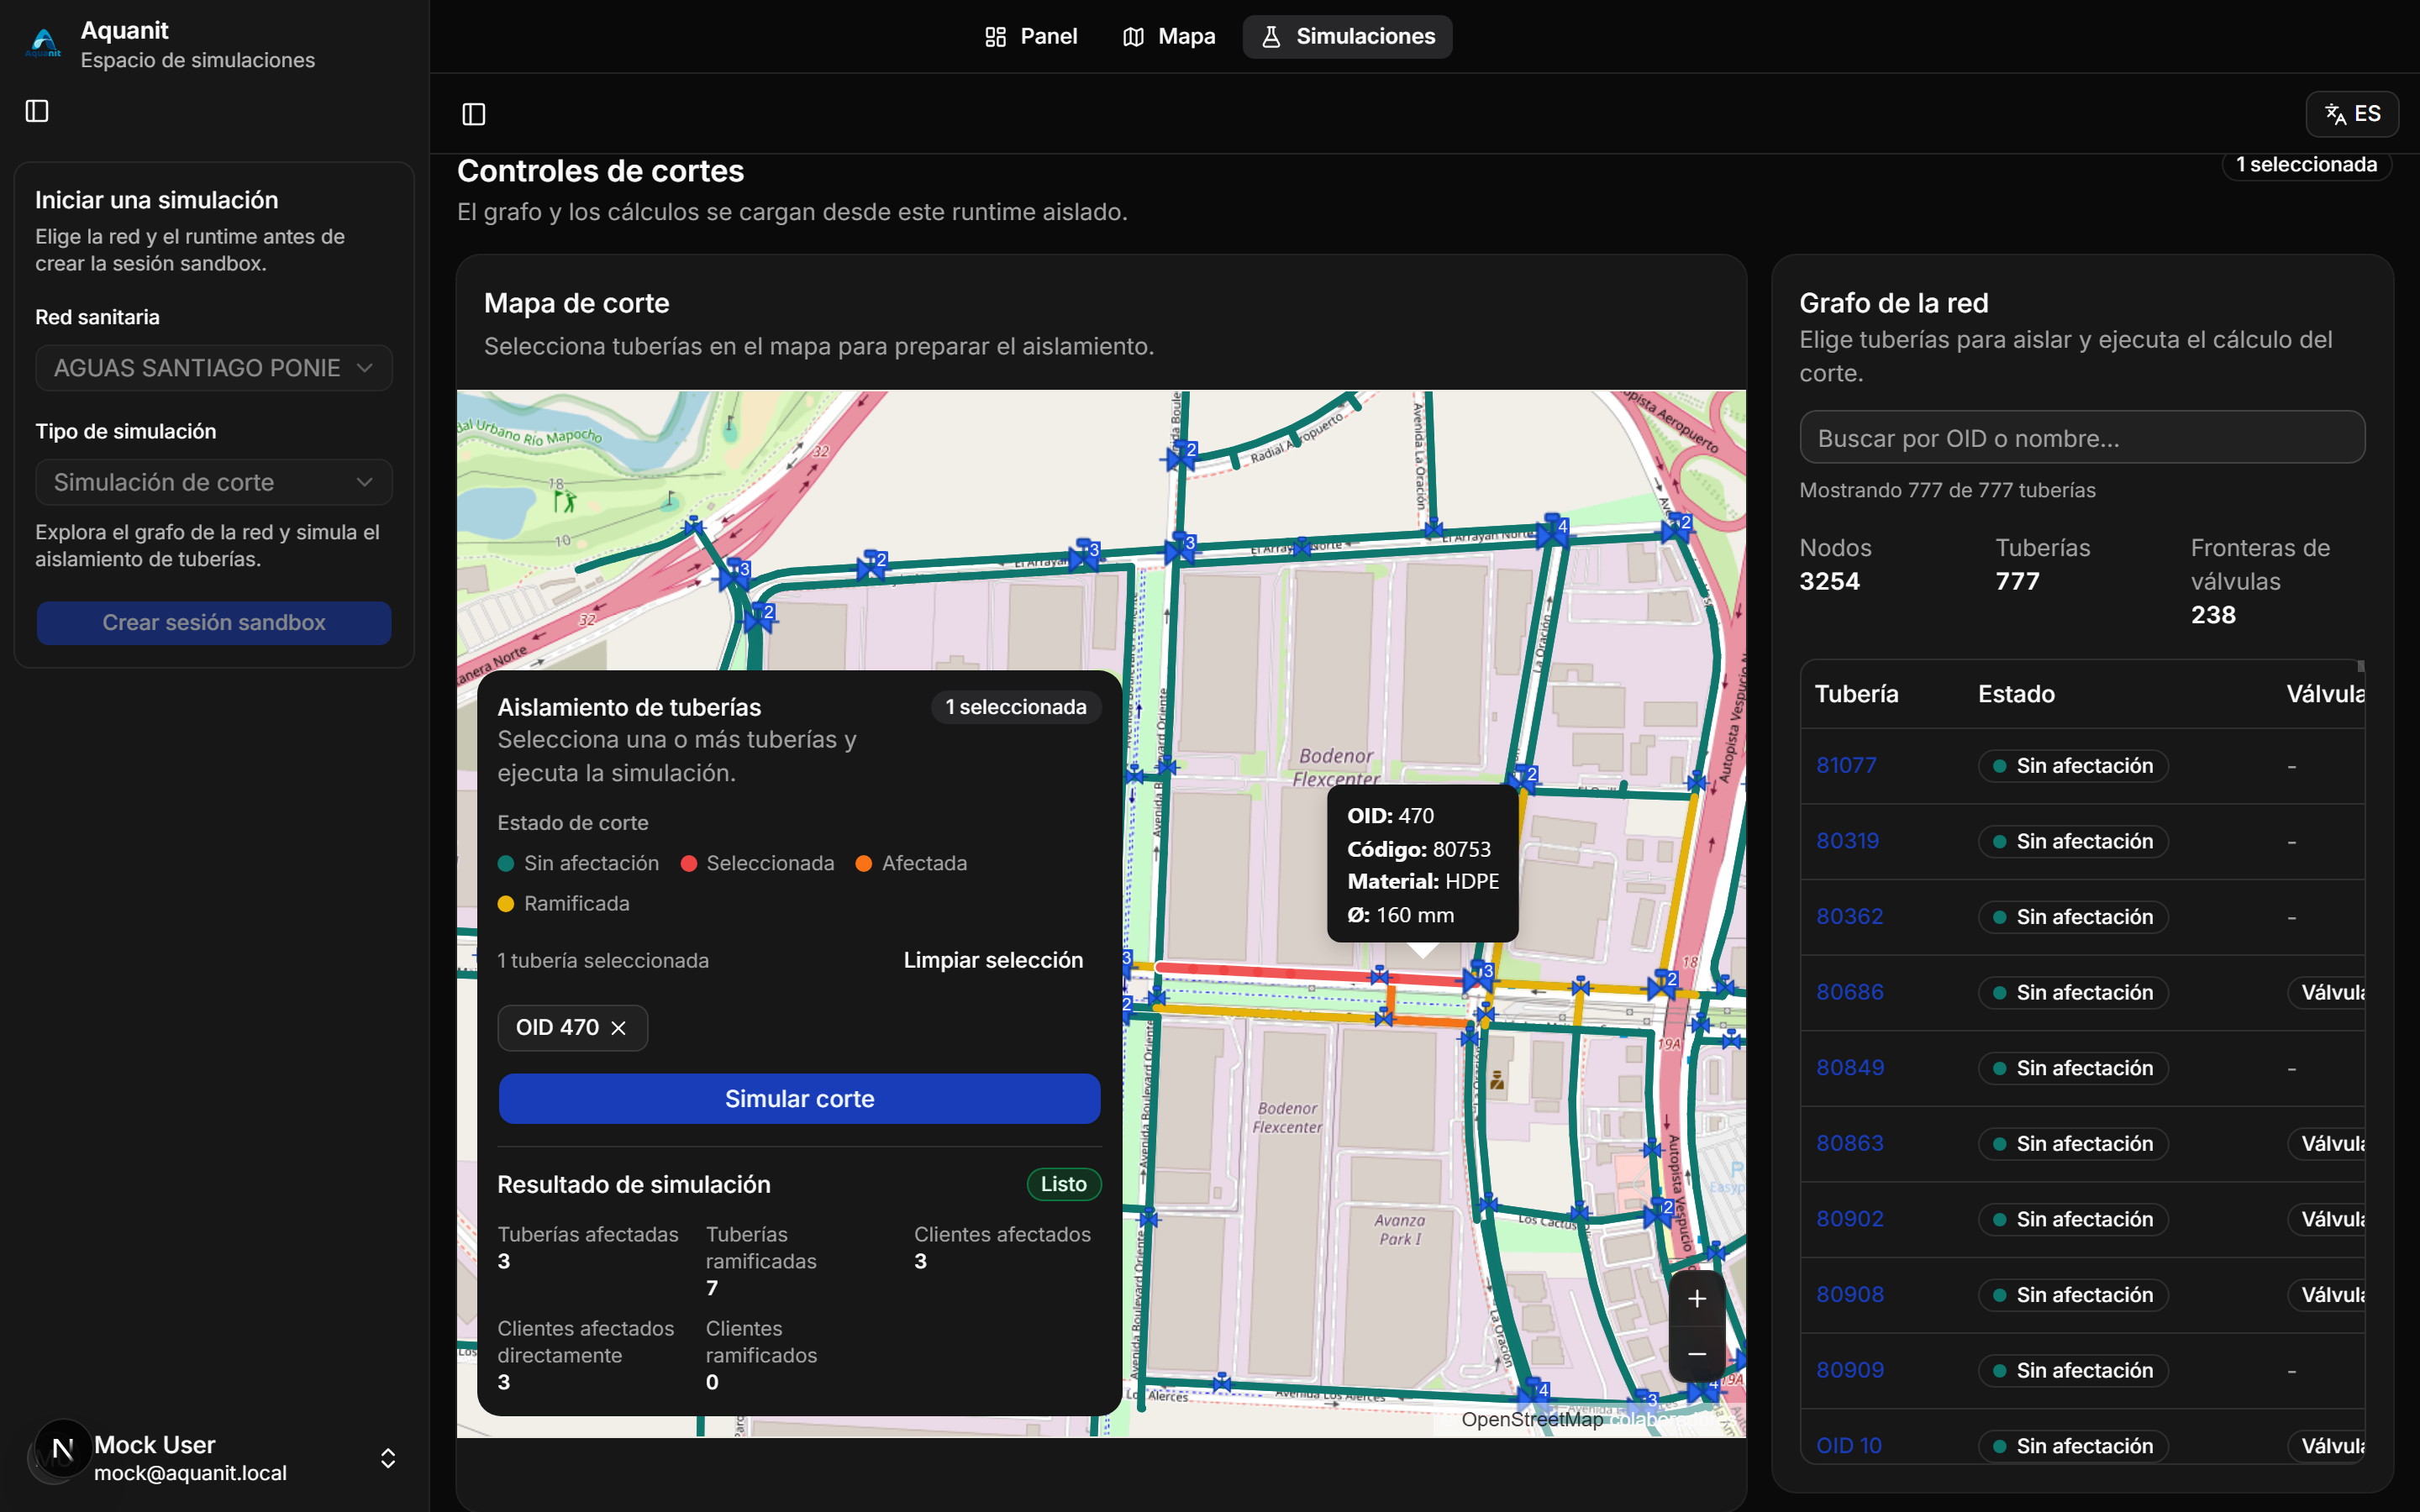Click the Estado column header

click(x=2016, y=694)
